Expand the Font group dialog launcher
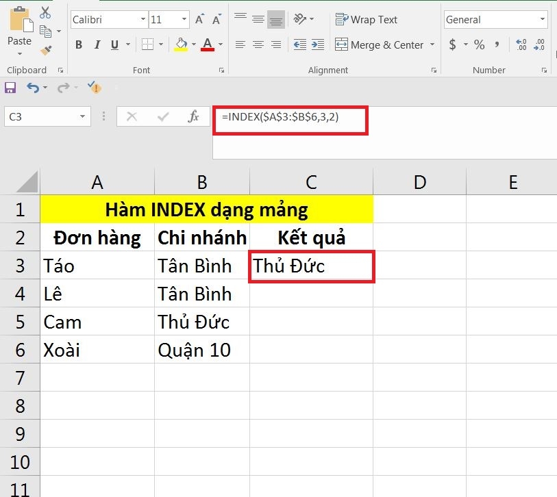This screenshot has height=497, width=557. tap(221, 70)
